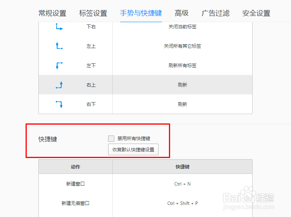
Task: Click the 左下 gesture arrow icon
Action: click(x=59, y=66)
